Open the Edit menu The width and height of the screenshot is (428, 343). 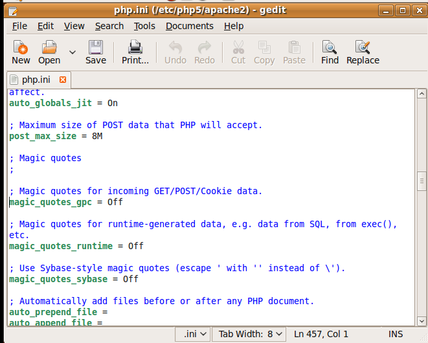45,26
